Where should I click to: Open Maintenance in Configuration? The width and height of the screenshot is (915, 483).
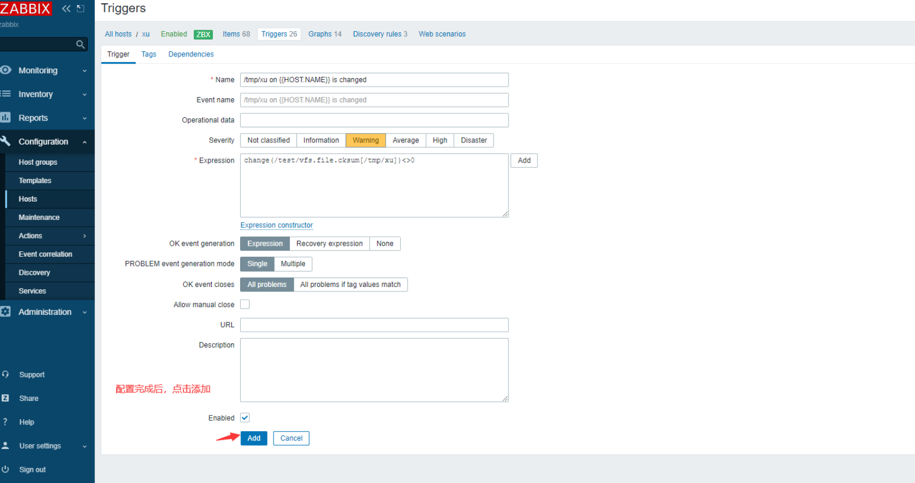tap(39, 217)
